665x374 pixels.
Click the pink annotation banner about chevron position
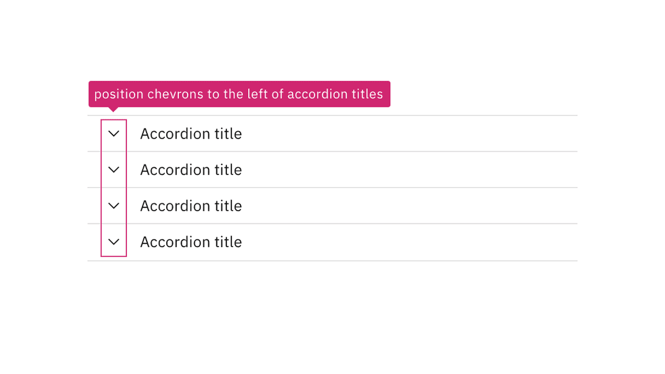(239, 93)
